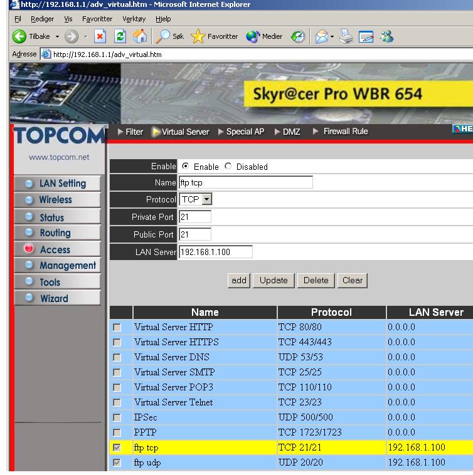Click the Help icon at navigation bar end
Image resolution: width=473 pixels, height=475 pixels.
[x=463, y=129]
